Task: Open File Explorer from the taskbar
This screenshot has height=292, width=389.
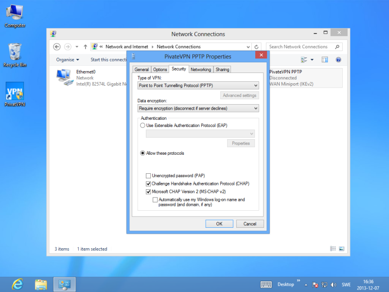Action: pos(41,284)
